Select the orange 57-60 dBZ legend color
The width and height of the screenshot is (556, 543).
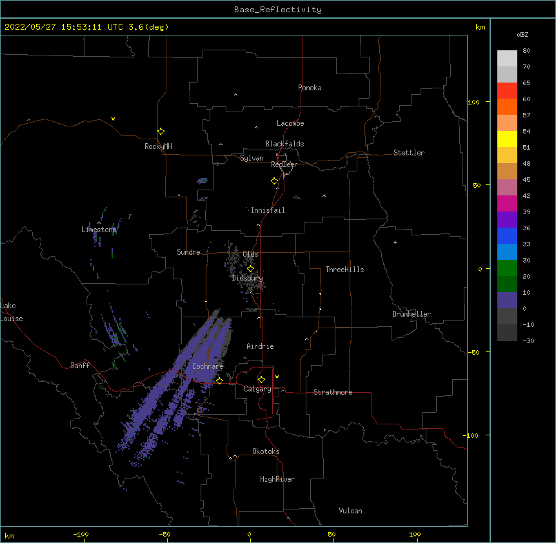[x=507, y=106]
